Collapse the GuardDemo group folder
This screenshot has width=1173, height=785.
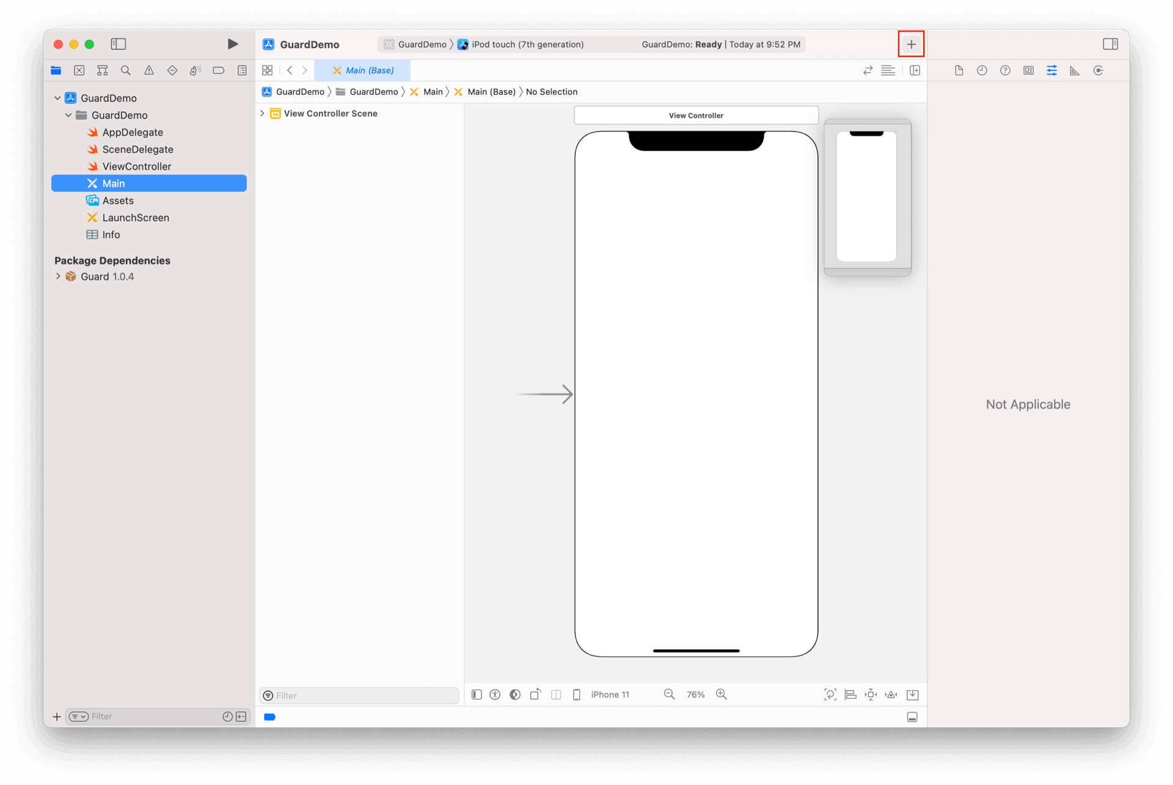tap(68, 115)
